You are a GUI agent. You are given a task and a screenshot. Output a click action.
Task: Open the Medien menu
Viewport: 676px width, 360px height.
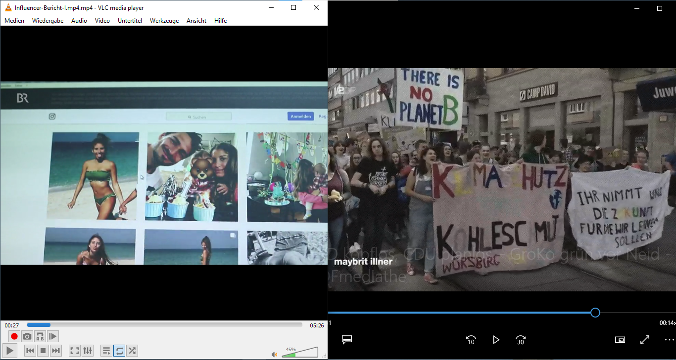coord(14,21)
